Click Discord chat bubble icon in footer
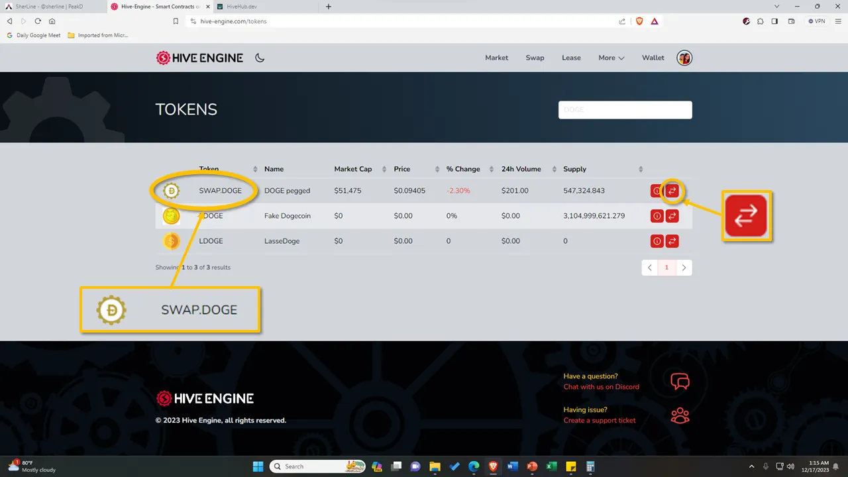The height and width of the screenshot is (477, 848). click(x=680, y=382)
